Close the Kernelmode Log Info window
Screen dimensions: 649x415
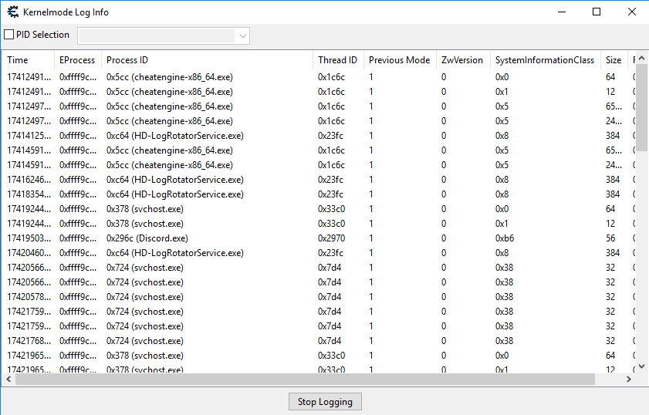point(631,12)
